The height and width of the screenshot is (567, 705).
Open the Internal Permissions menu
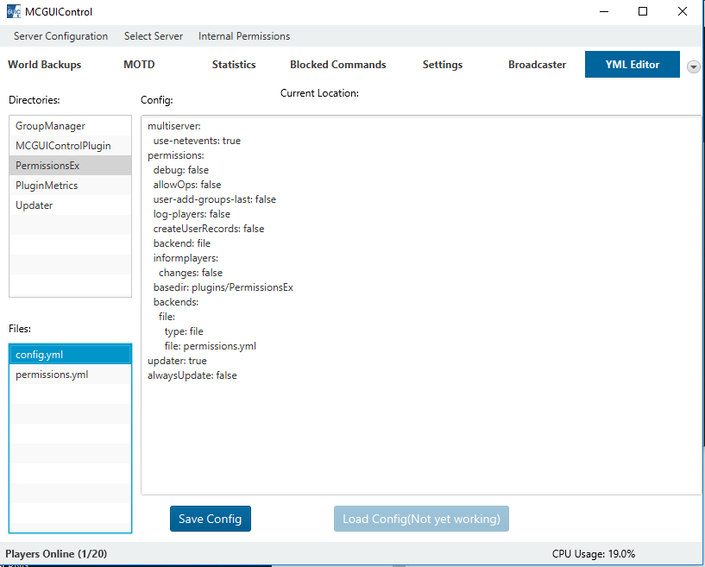tap(244, 36)
